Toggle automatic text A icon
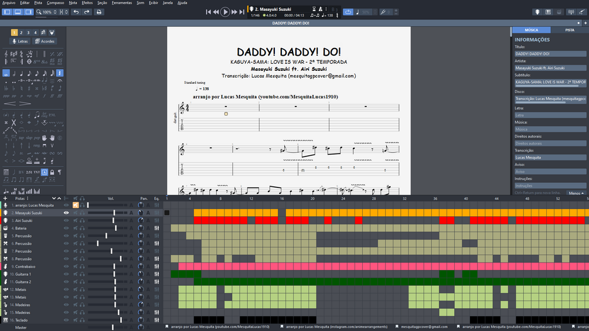Viewport: 589px width, 331px height. pos(45,172)
